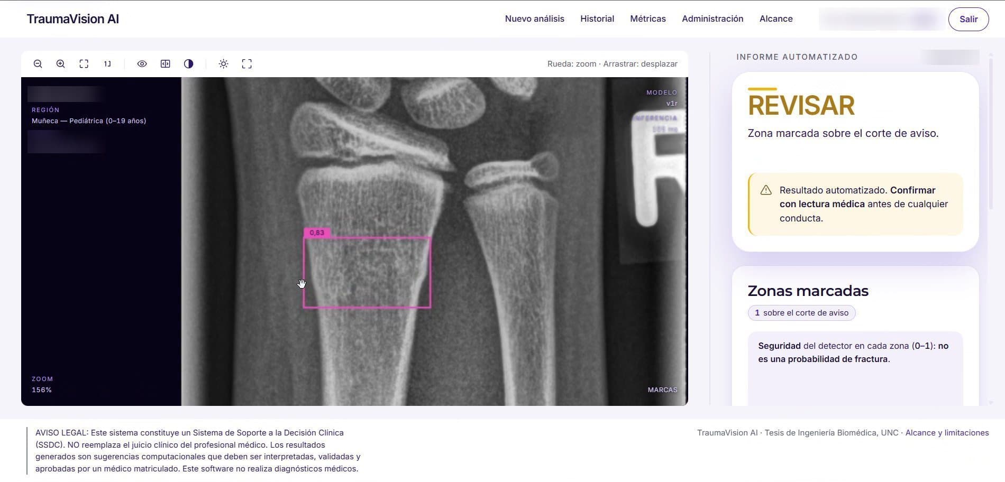Click the MODELO v1r label

(662, 98)
